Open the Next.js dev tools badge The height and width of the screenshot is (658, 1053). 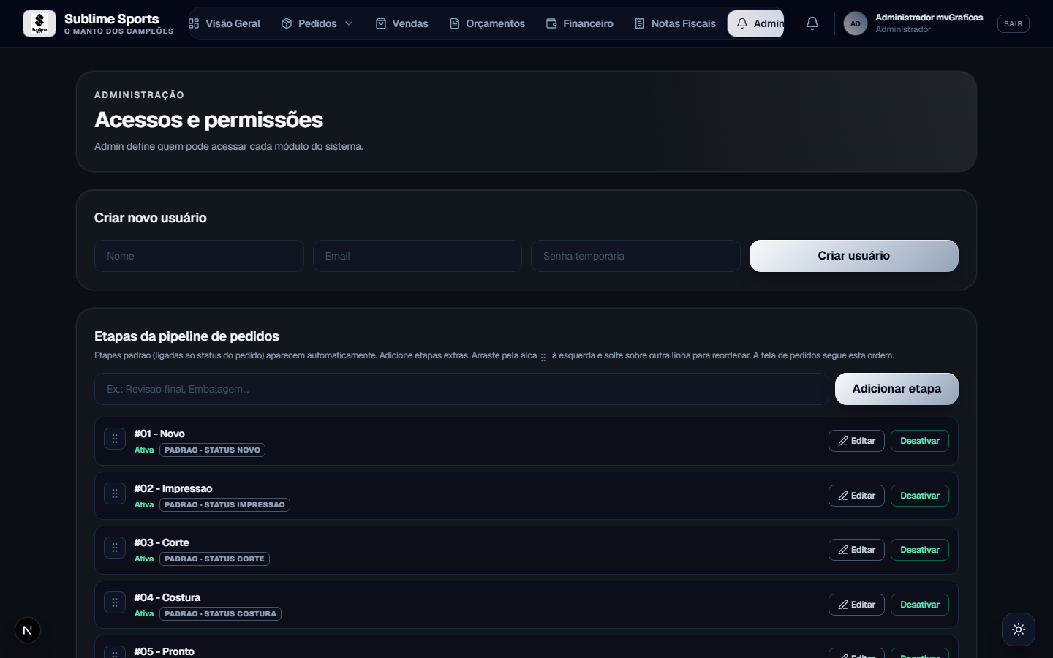click(x=28, y=630)
